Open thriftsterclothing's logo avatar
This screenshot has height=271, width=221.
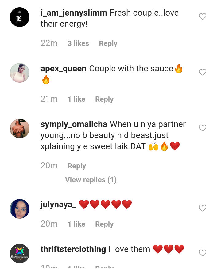click(x=20, y=254)
